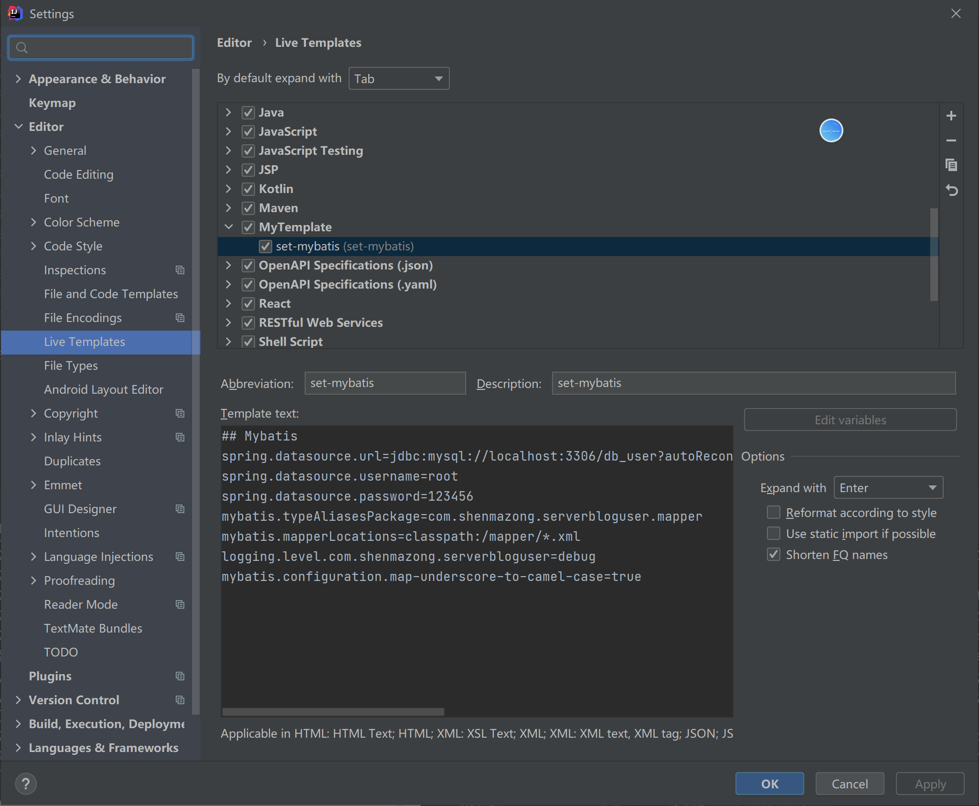Remove selected template with minus icon

pos(951,140)
